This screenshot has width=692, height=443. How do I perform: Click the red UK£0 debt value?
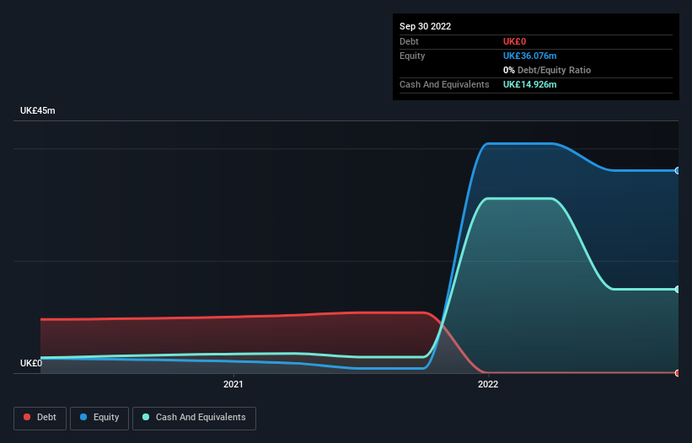[x=515, y=41]
